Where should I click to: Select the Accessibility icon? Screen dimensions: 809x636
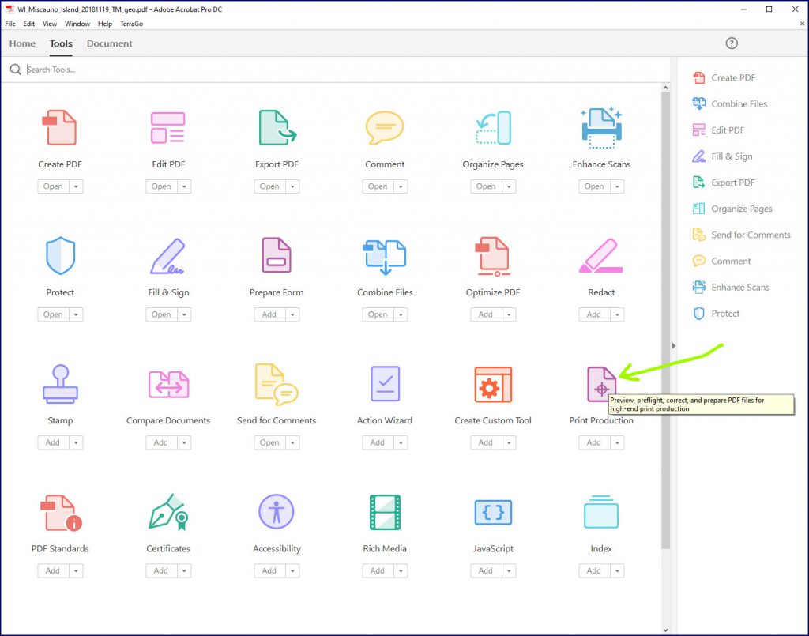pos(277,512)
